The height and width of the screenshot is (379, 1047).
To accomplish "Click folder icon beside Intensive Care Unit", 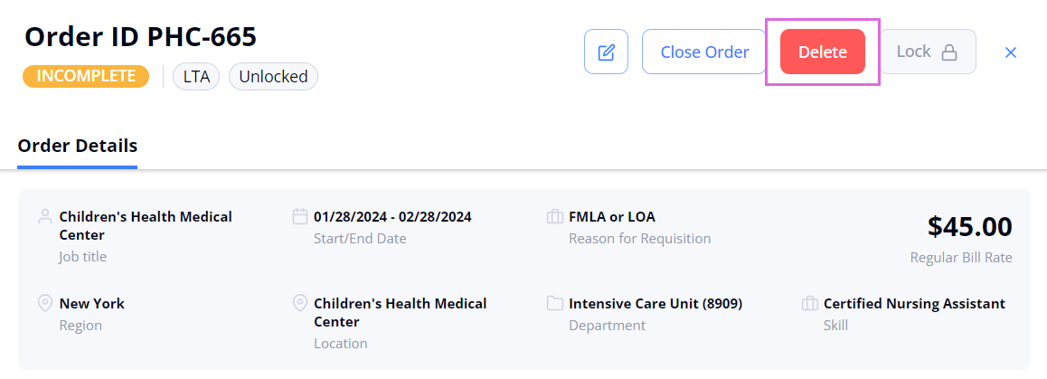I will tap(555, 303).
